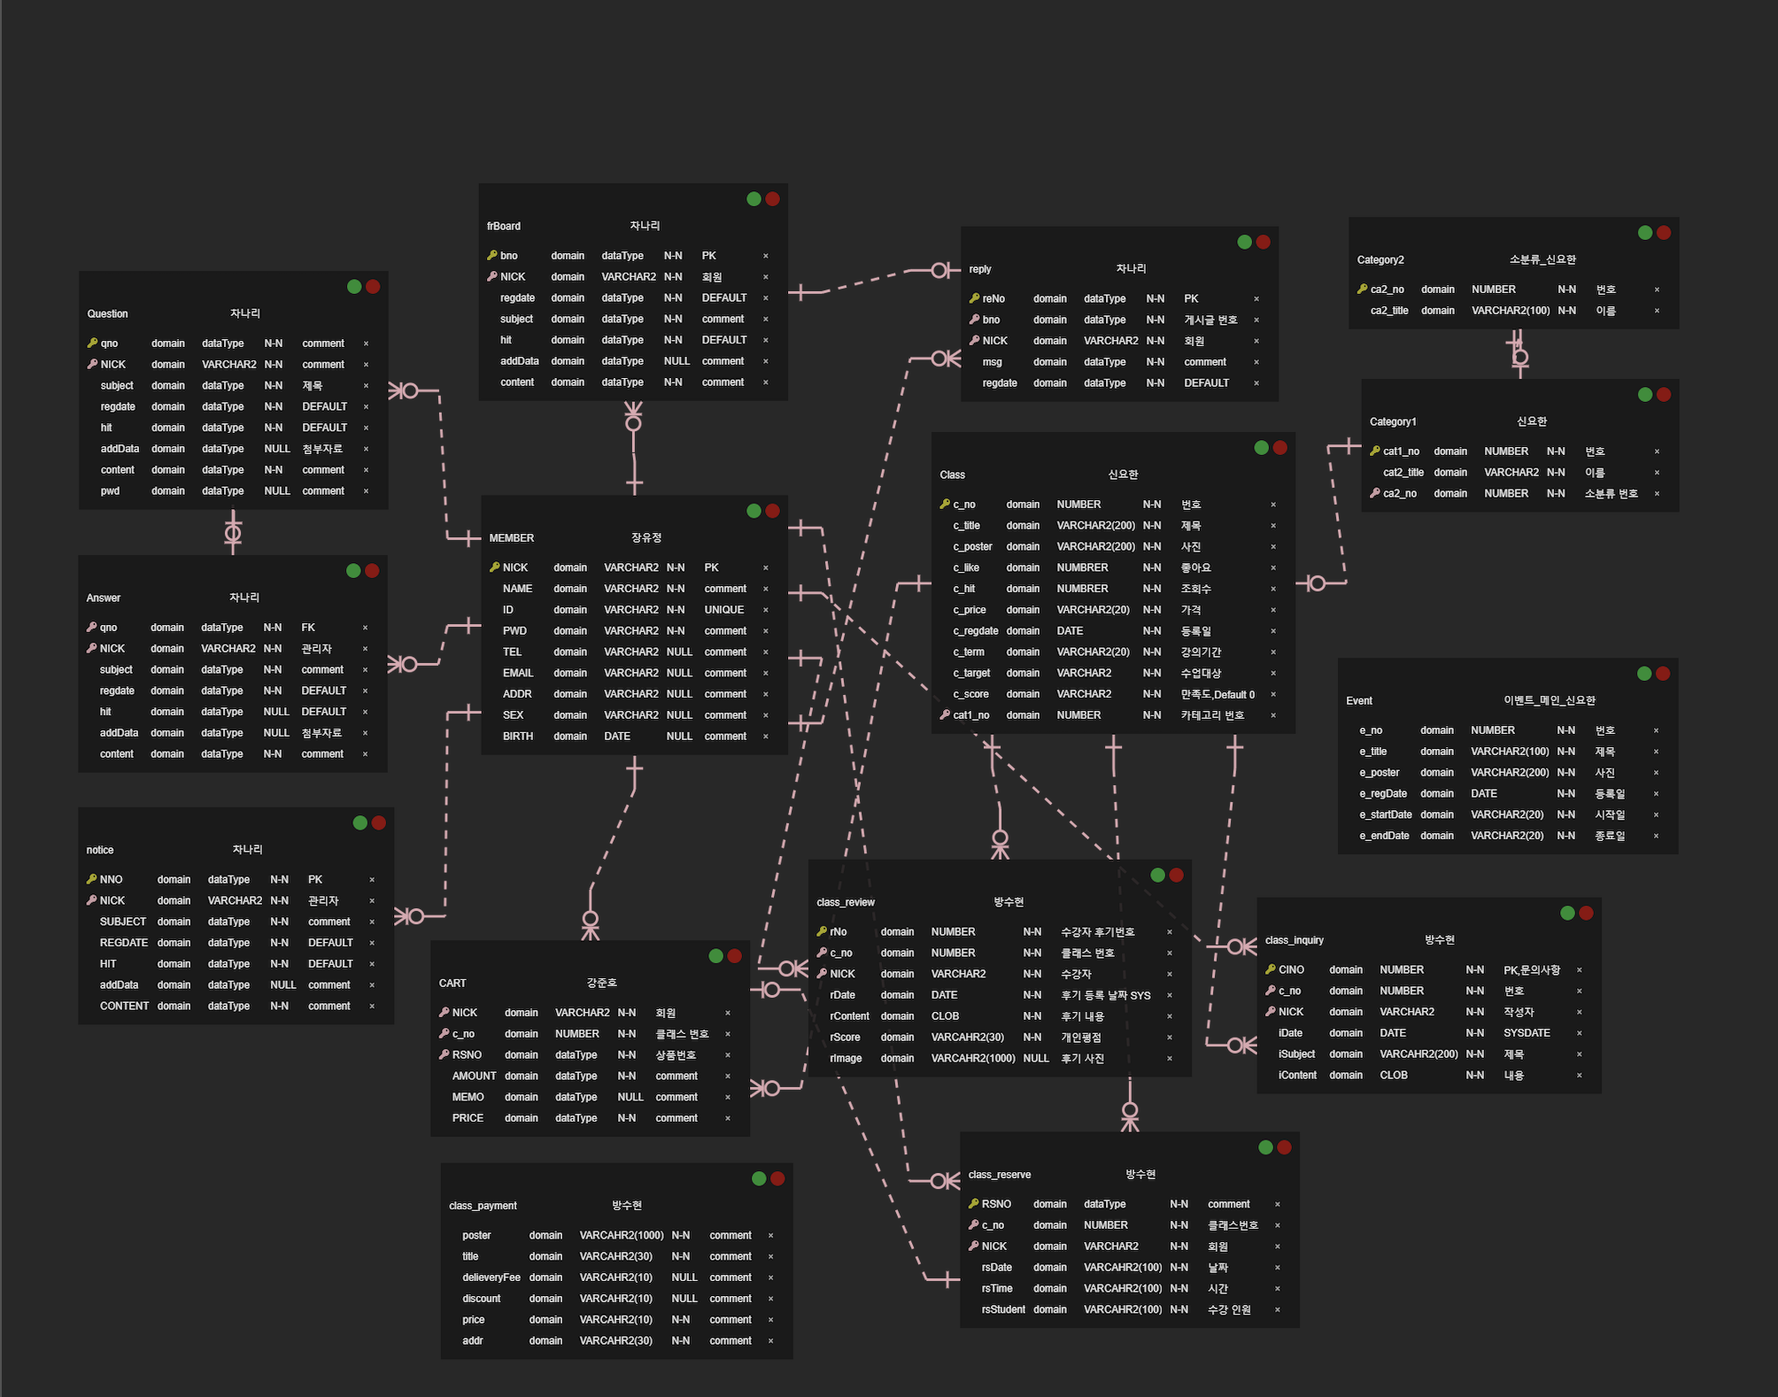Click N-N for Category2 ca2_title column
The height and width of the screenshot is (1397, 1778).
pyautogui.click(x=1566, y=311)
